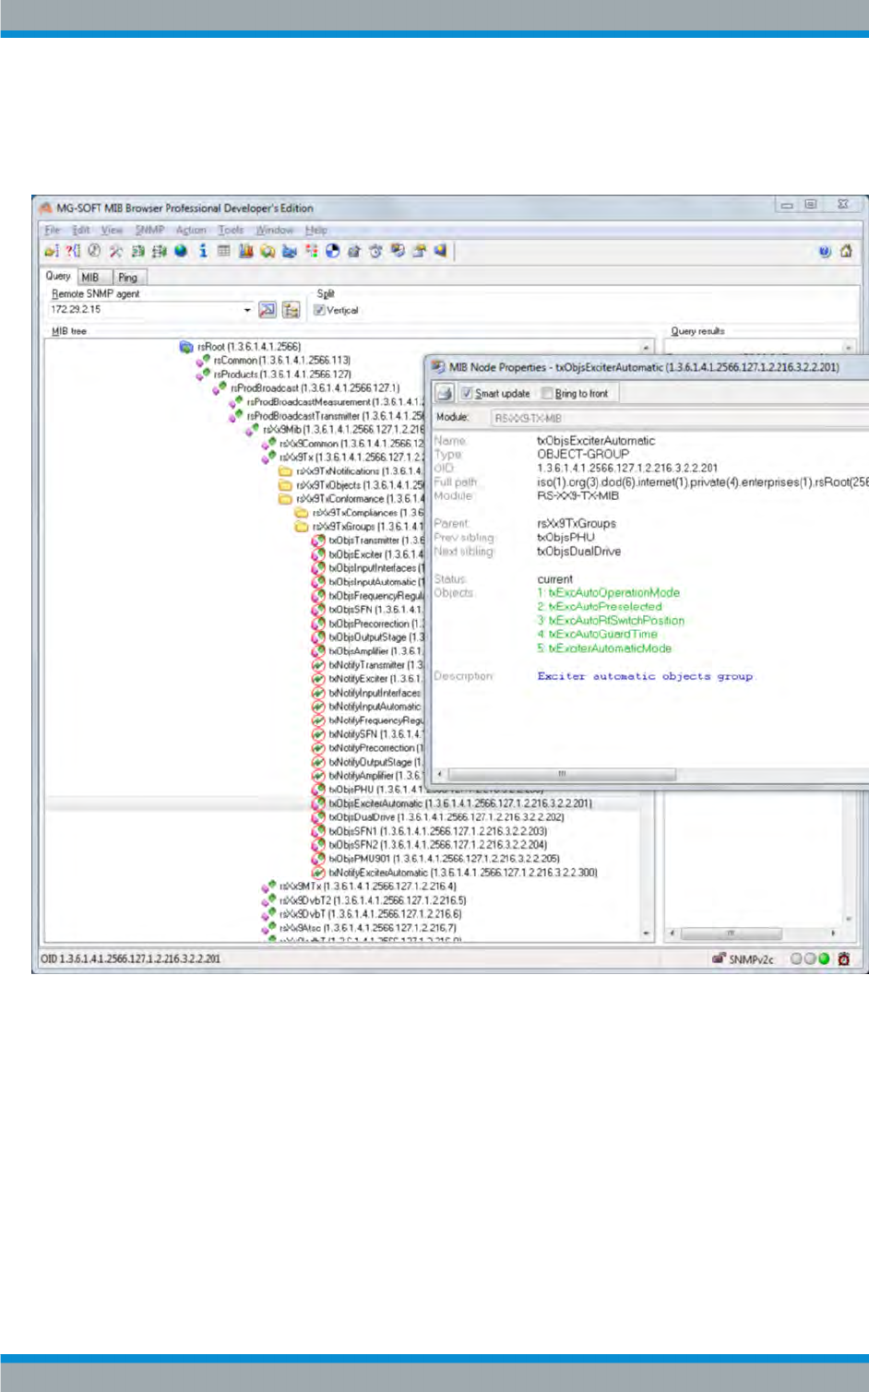The height and width of the screenshot is (1392, 869).
Task: Select rsProdBroadcastMeasurement in the tree
Action: click(334, 402)
